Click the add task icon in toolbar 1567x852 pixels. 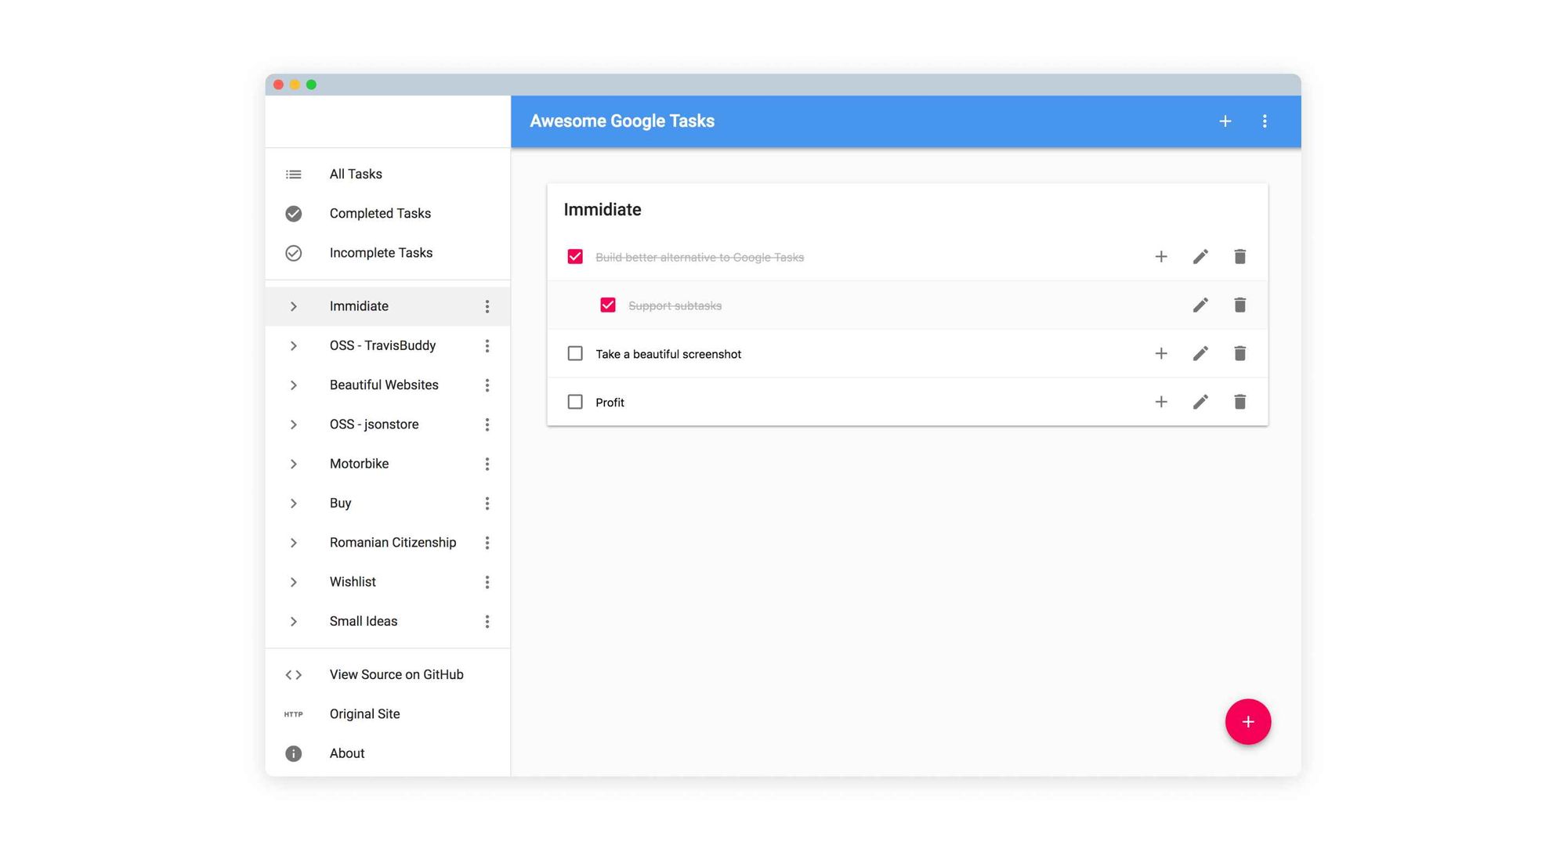[1225, 121]
